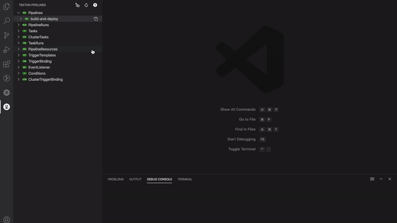The width and height of the screenshot is (397, 223).
Task: Open the Source Control view
Action: click(x=6, y=35)
